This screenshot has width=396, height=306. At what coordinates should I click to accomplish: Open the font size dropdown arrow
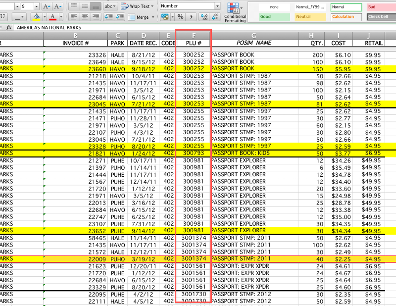tap(37, 6)
